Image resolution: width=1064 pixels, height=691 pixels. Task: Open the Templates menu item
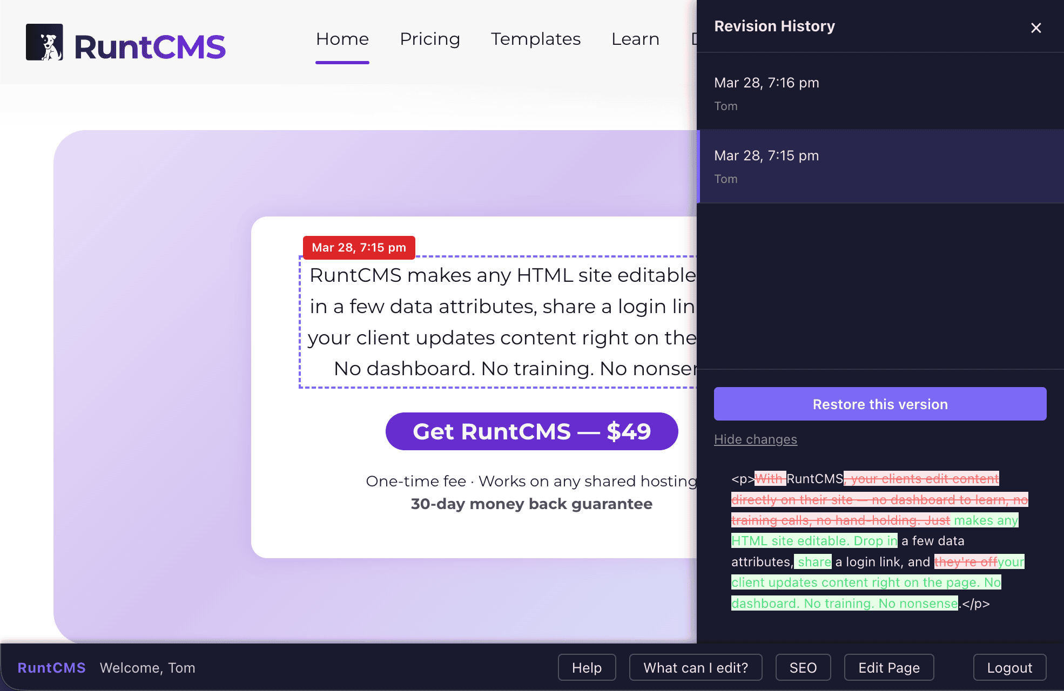[x=535, y=39]
